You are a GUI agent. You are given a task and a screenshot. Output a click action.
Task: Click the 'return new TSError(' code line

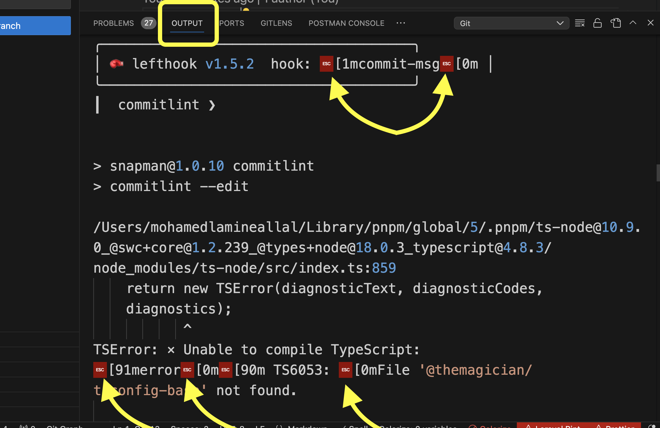[335, 289]
